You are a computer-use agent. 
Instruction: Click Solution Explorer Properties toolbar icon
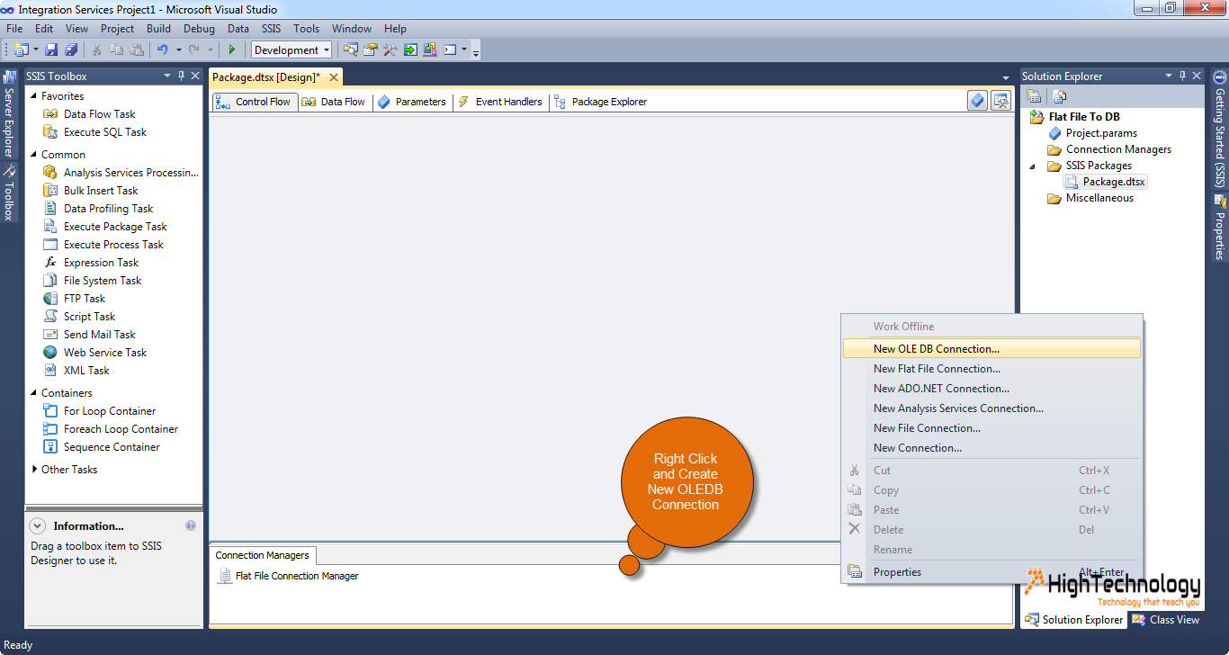point(1035,96)
